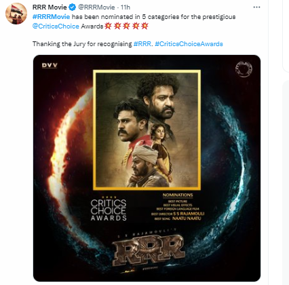Image resolution: width=289 pixels, height=285 pixels.
Task: Click the Critics Choice Awards logo
Action: pos(109,208)
